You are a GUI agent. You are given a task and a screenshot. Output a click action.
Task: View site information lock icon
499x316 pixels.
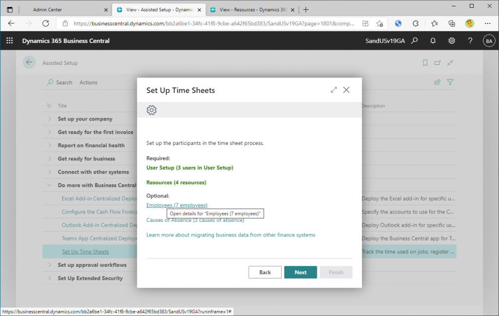[65, 23]
